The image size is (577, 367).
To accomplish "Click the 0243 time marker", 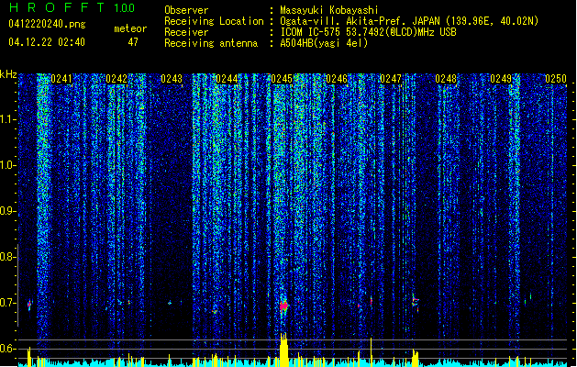I will (x=172, y=79).
